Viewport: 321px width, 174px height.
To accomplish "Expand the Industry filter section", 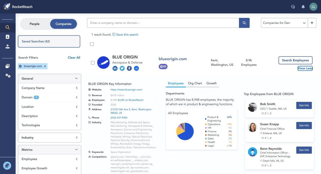I will (x=49, y=138).
